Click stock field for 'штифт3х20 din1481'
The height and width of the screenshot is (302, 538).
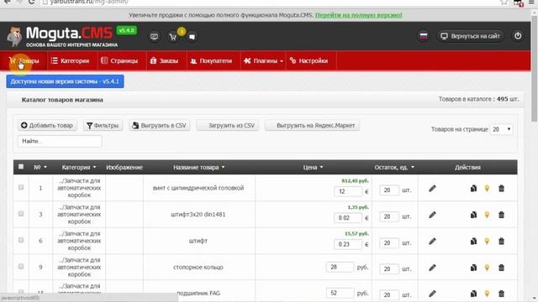click(389, 216)
